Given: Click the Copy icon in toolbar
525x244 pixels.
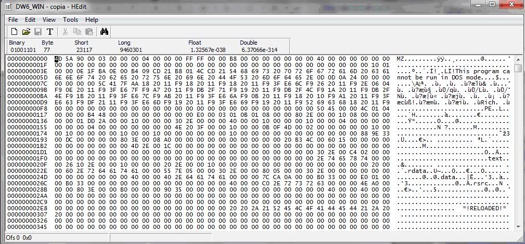Looking at the screenshot, I should click(77, 32).
